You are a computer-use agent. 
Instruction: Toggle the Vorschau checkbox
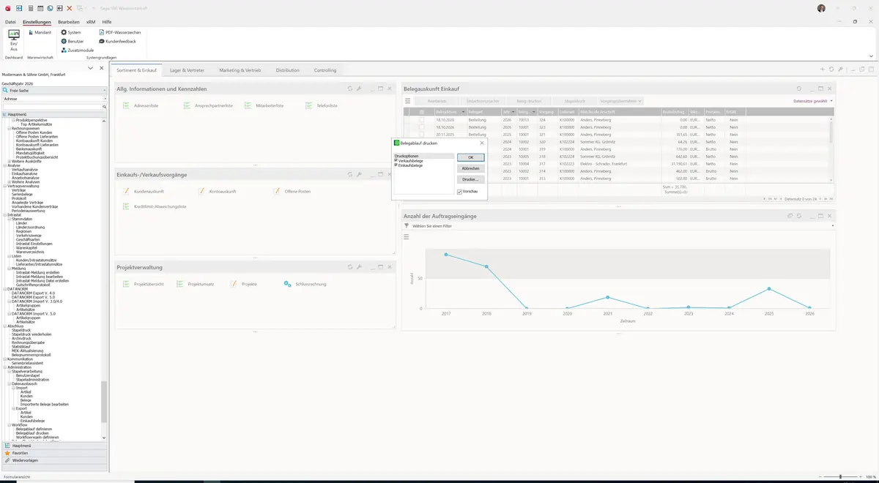pyautogui.click(x=459, y=192)
